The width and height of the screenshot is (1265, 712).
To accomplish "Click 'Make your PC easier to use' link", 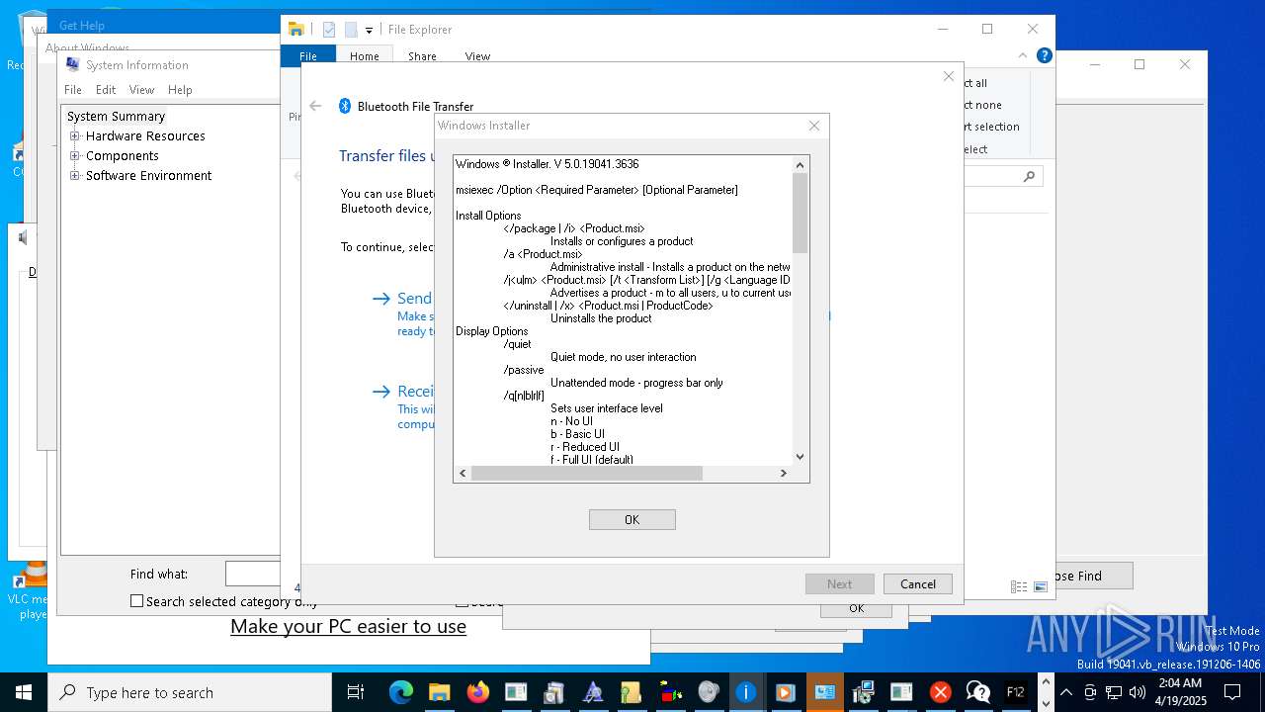I will (x=348, y=626).
